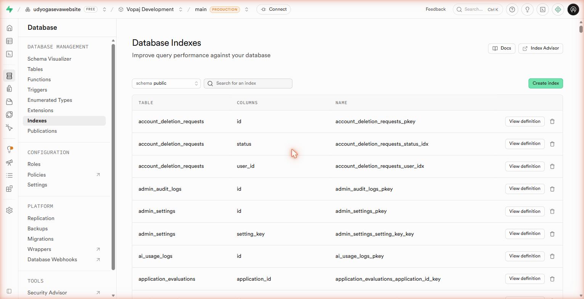View definition of account_deletion_requests_user_idx
The image size is (584, 299).
[x=525, y=166]
